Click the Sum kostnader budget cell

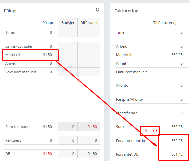68,127
